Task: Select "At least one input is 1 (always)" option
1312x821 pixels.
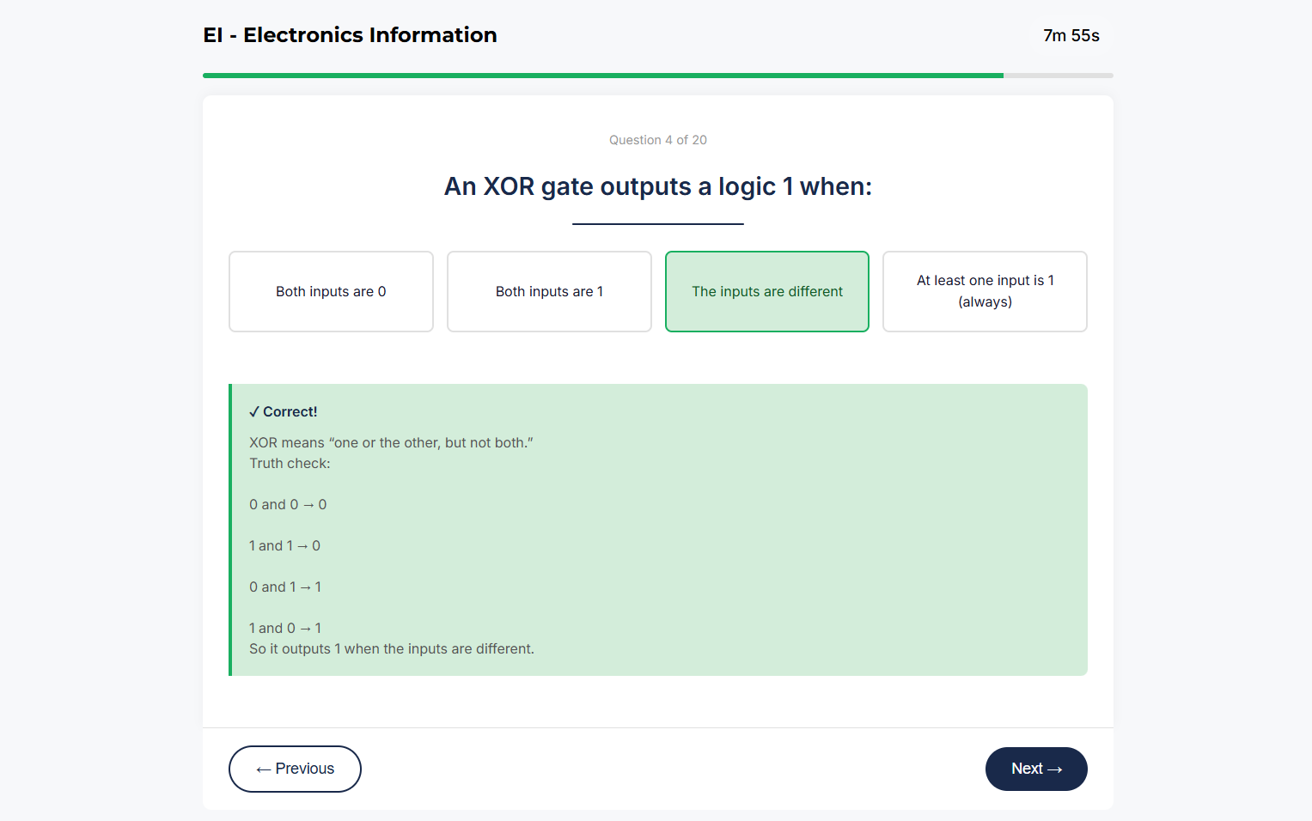Action: point(985,291)
